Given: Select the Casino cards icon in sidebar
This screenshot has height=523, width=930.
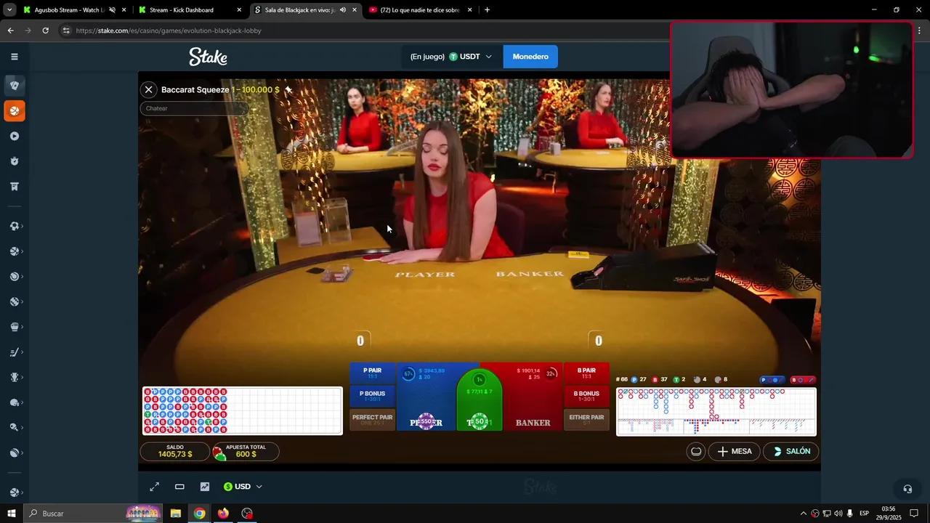Looking at the screenshot, I should click(15, 86).
